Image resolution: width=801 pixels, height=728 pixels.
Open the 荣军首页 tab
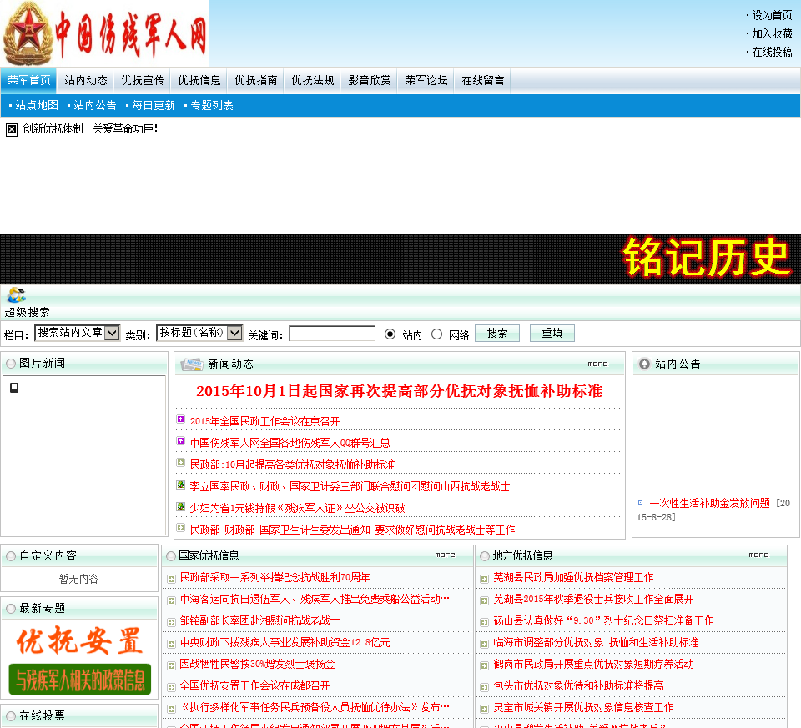tap(28, 80)
